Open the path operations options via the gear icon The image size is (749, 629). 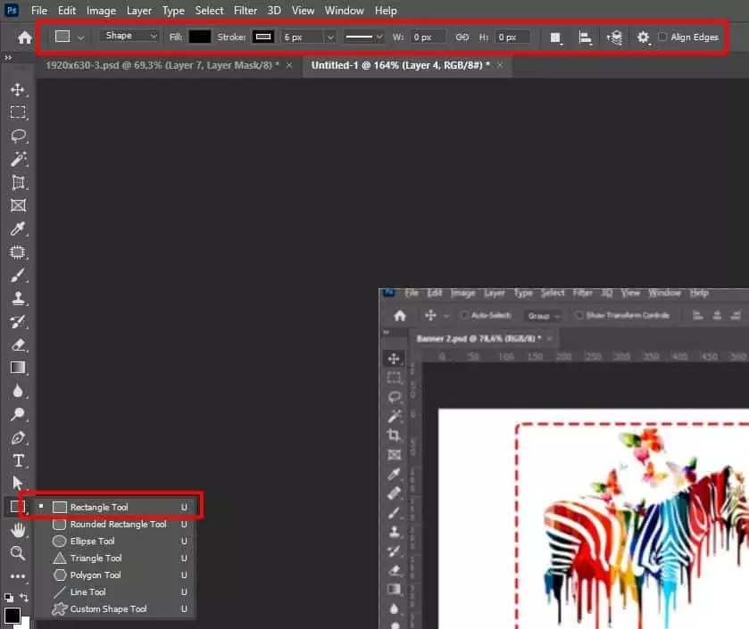pos(642,37)
